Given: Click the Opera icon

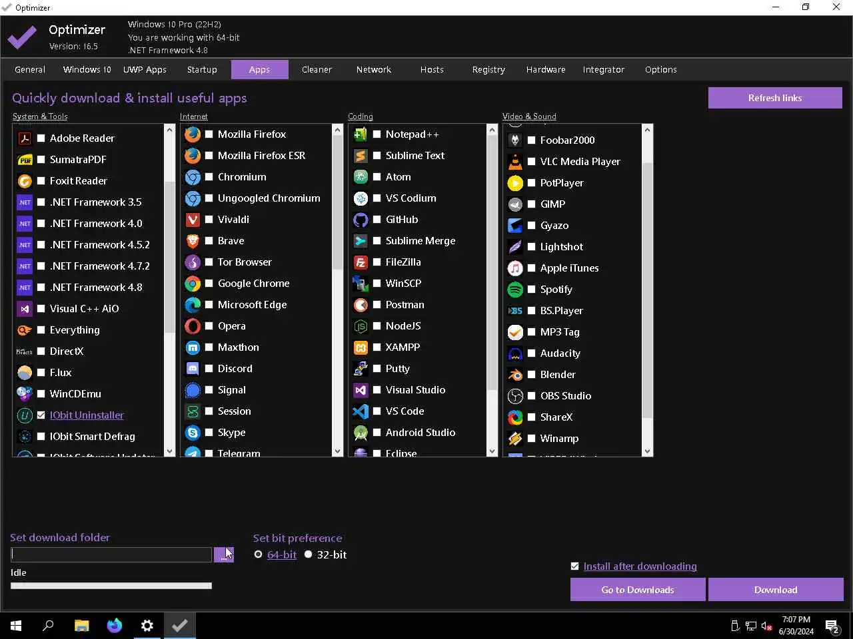Looking at the screenshot, I should tap(193, 326).
